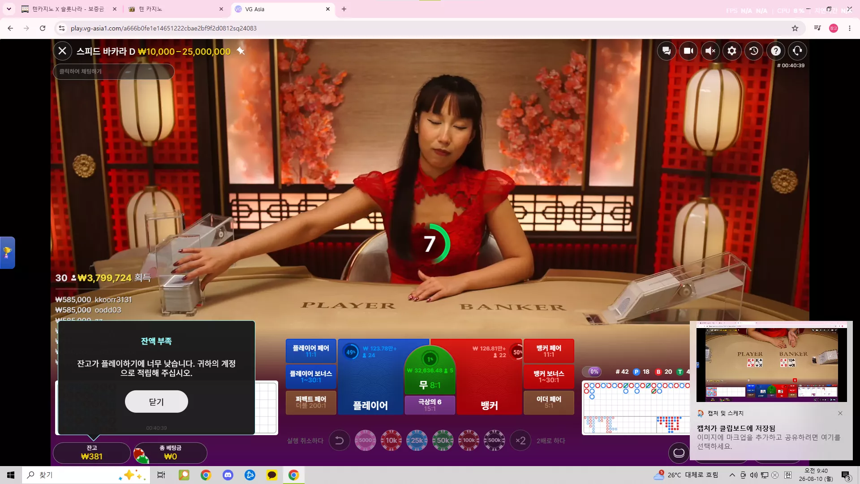Pin the table with the favorite star icon
The width and height of the screenshot is (860, 484).
point(241,51)
